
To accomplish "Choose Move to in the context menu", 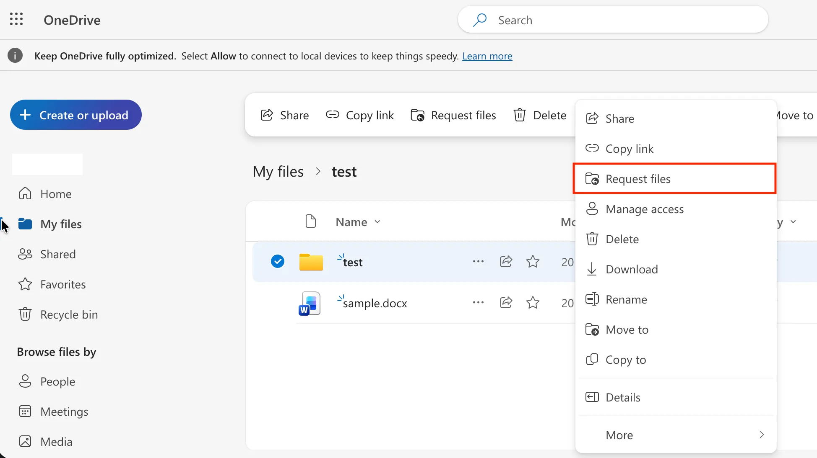I will (676, 329).
